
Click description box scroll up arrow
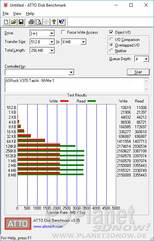146,81
